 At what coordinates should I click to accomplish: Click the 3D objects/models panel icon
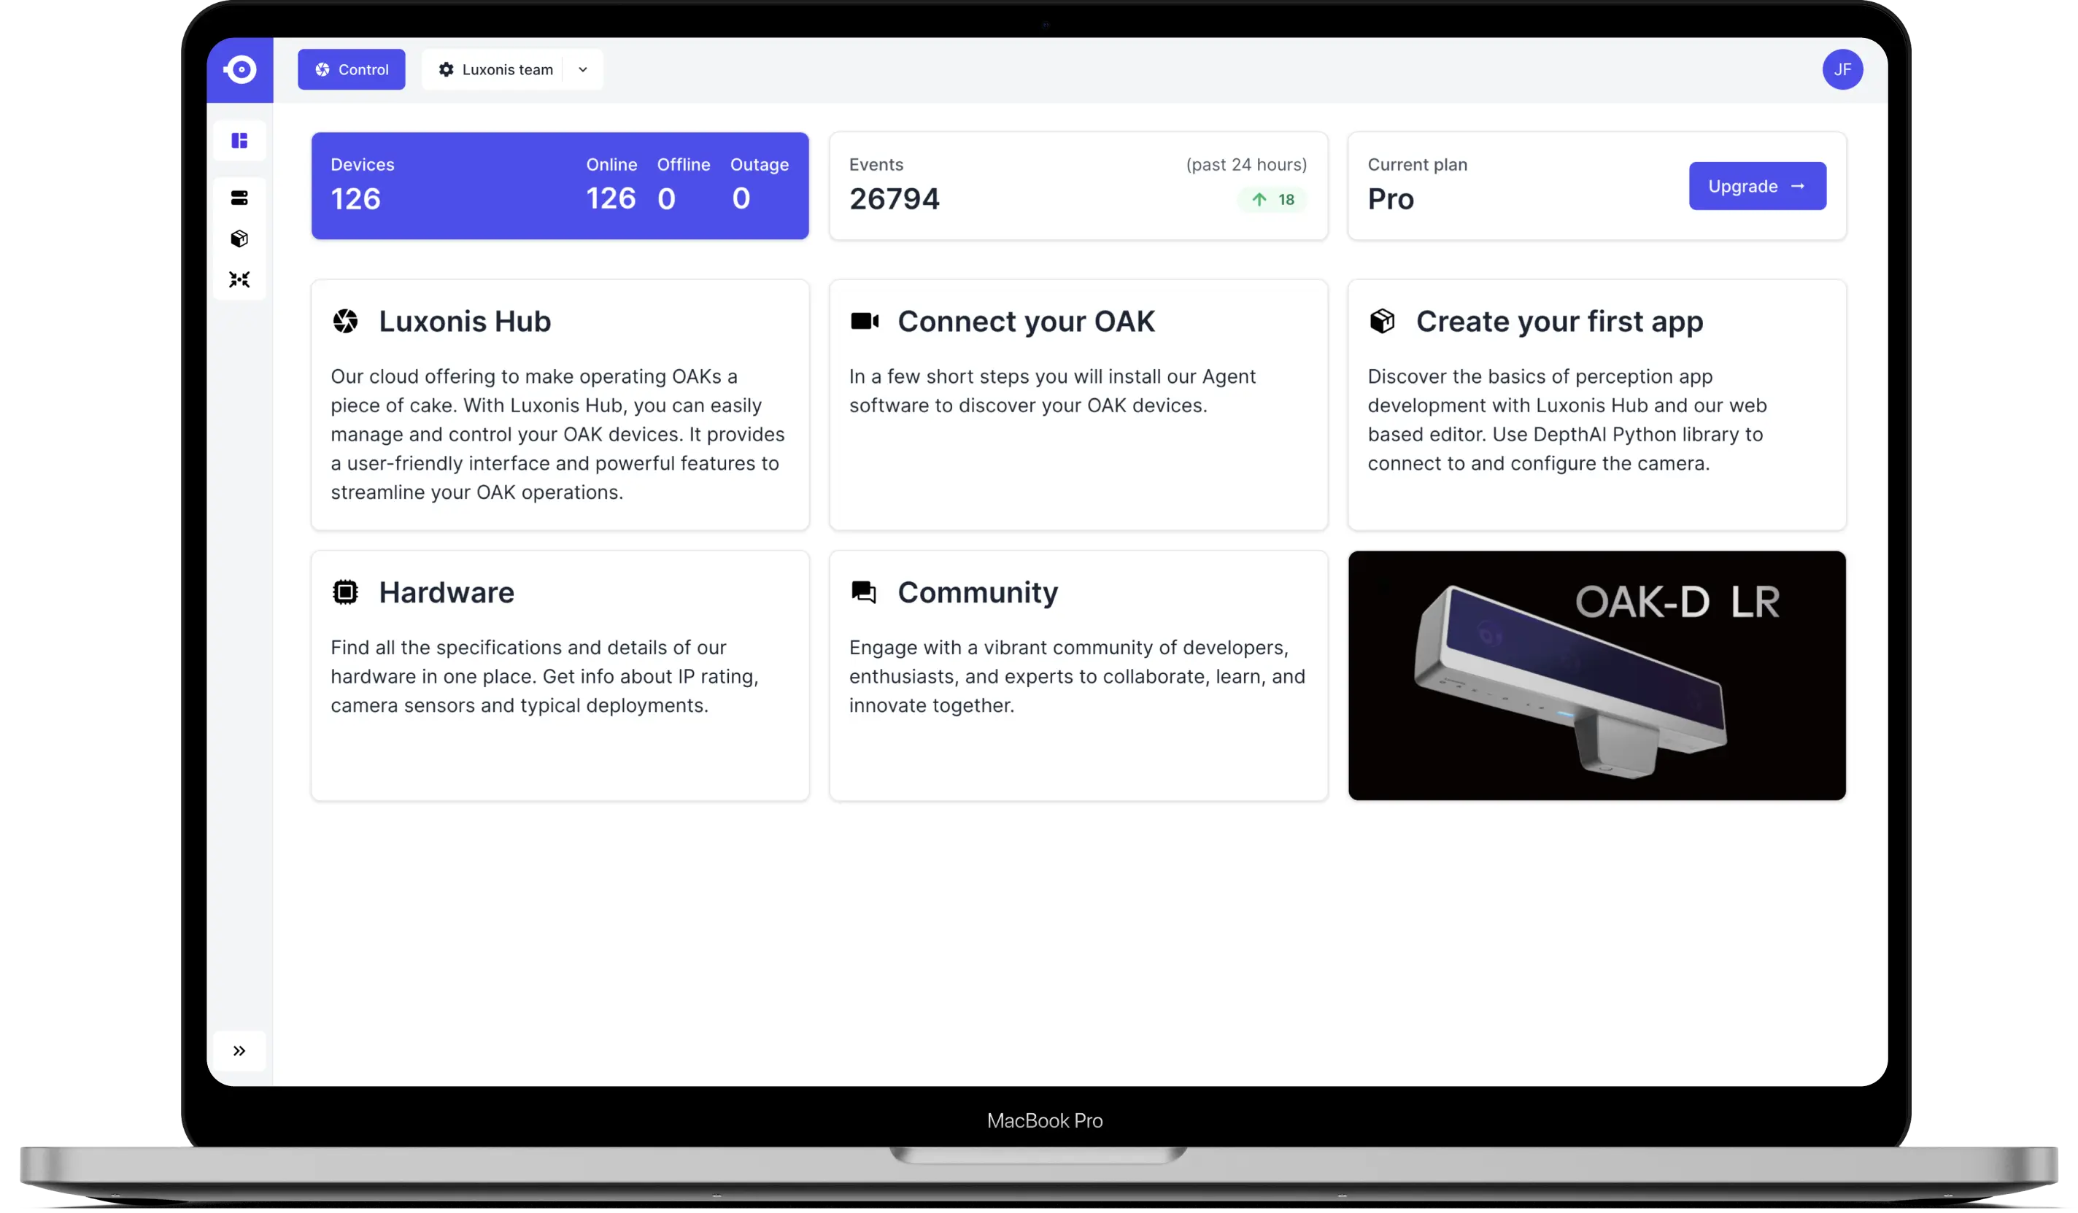tap(240, 239)
